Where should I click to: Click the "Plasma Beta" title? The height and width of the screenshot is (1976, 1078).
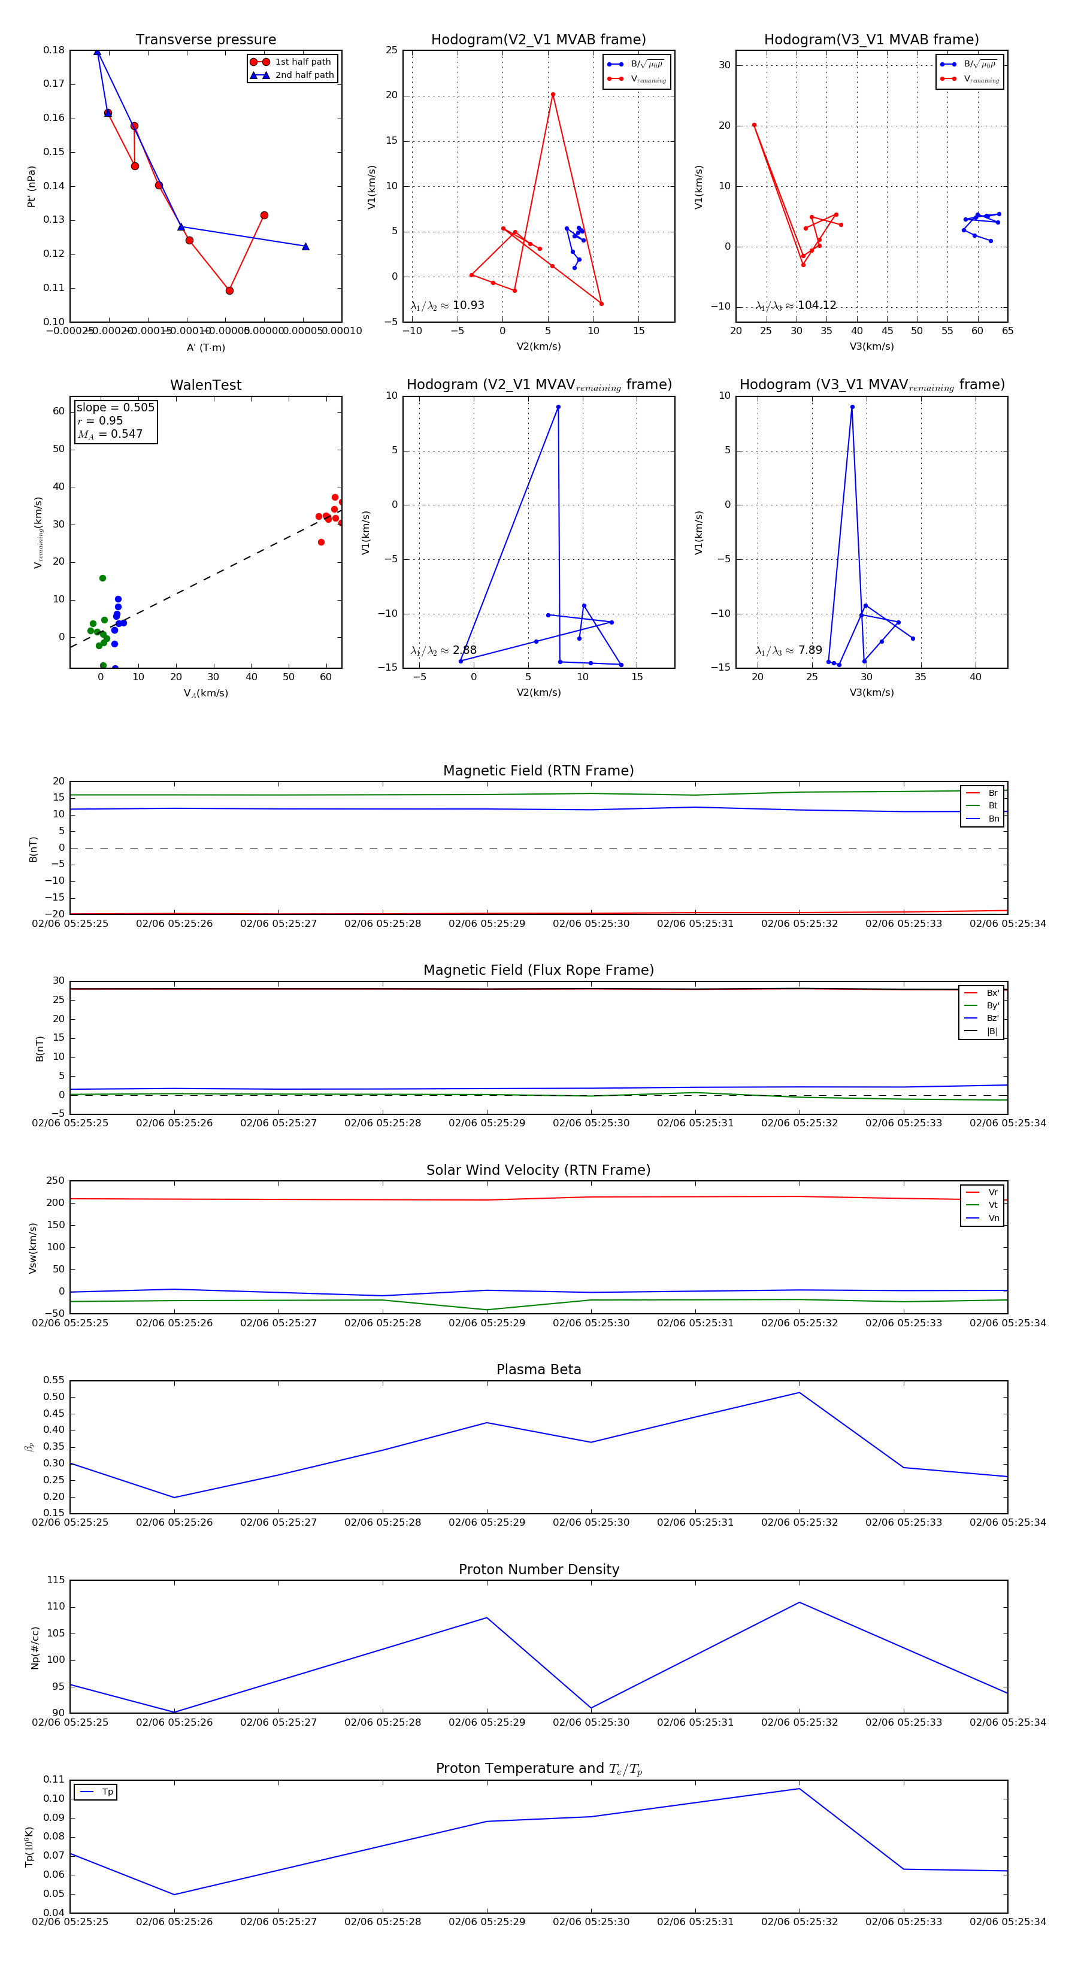(538, 1369)
